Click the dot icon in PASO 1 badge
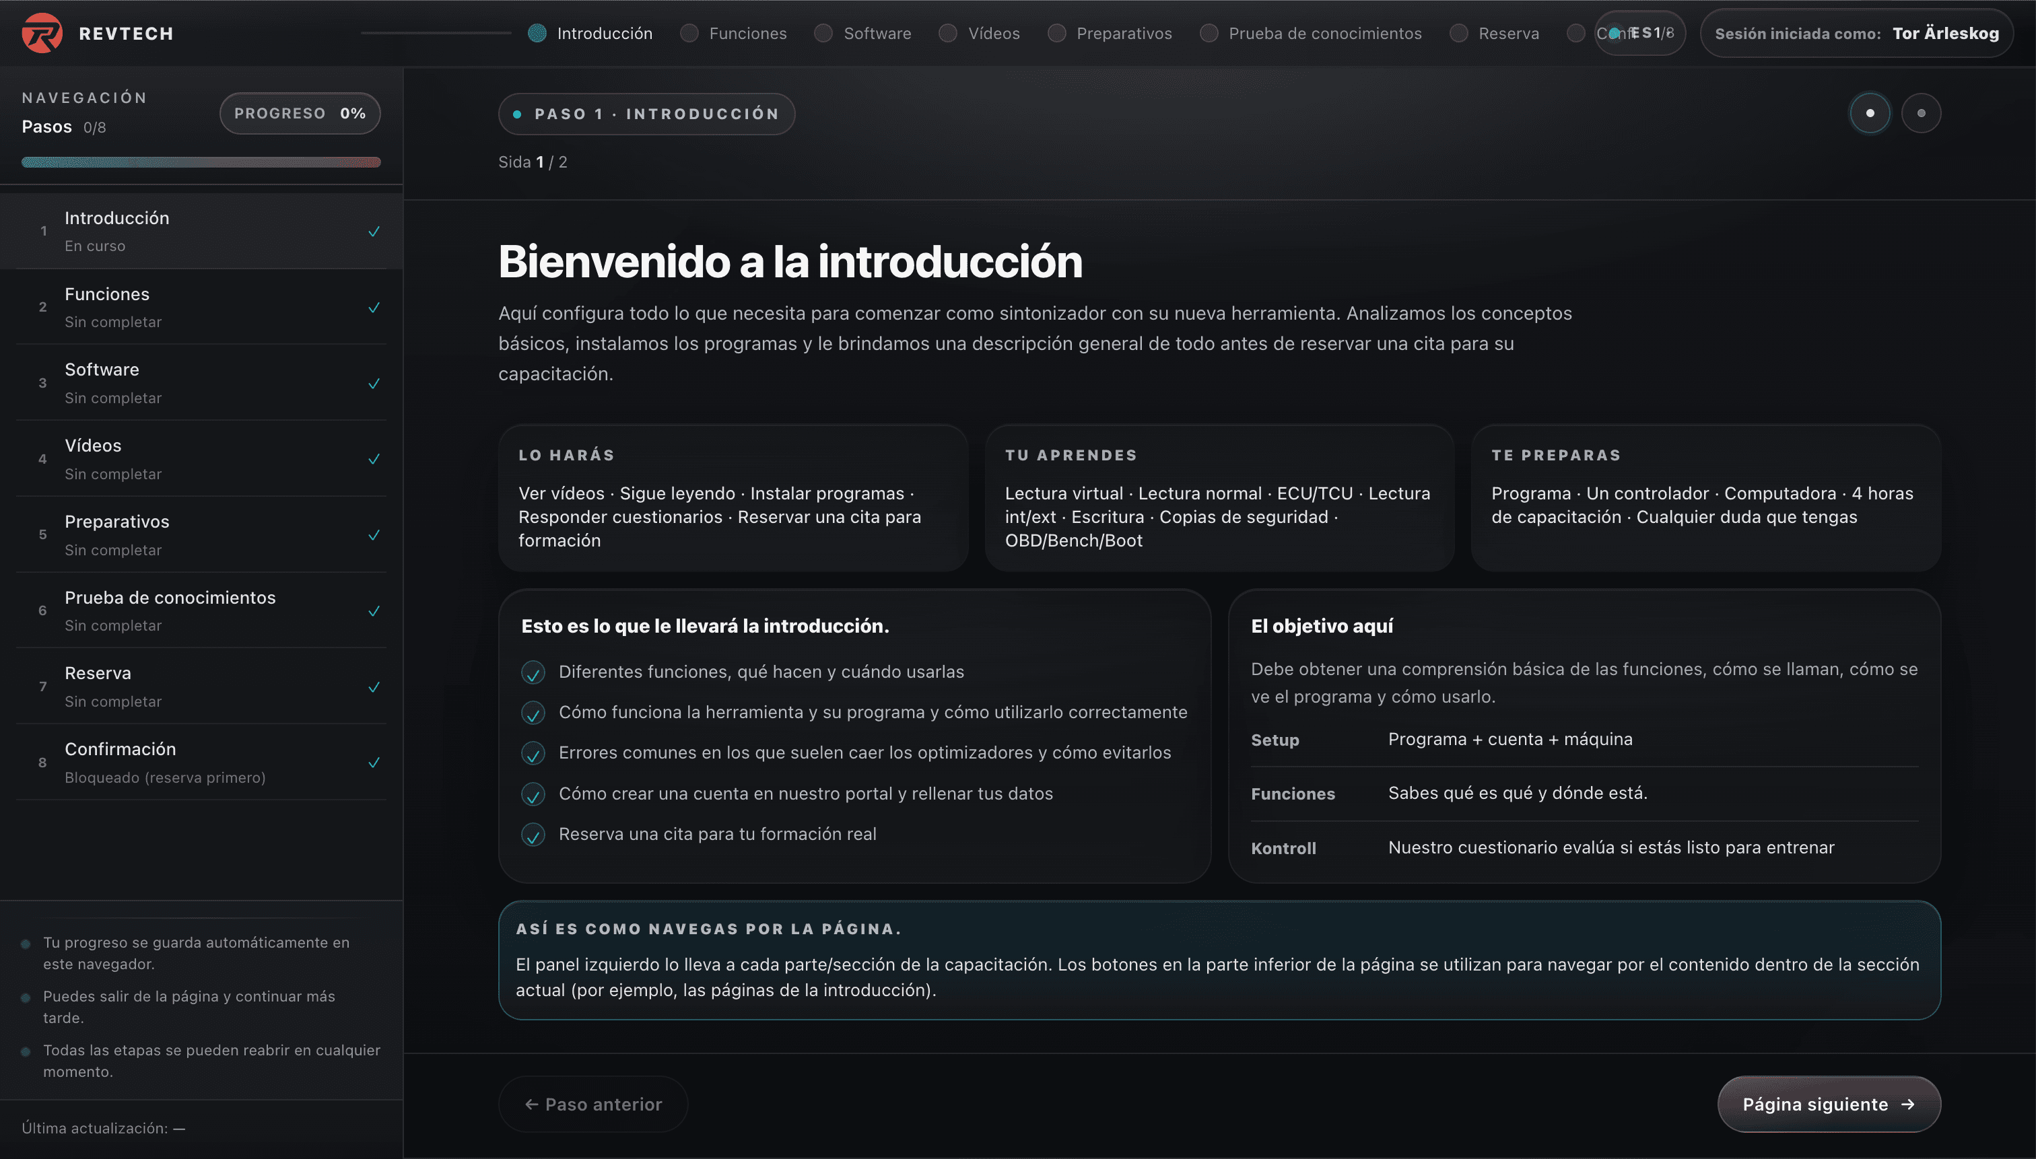This screenshot has height=1159, width=2036. (518, 114)
